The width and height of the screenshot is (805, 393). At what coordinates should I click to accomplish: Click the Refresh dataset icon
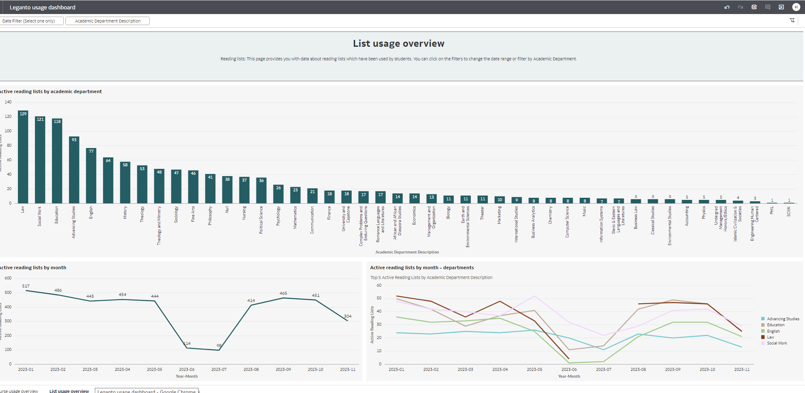[754, 7]
